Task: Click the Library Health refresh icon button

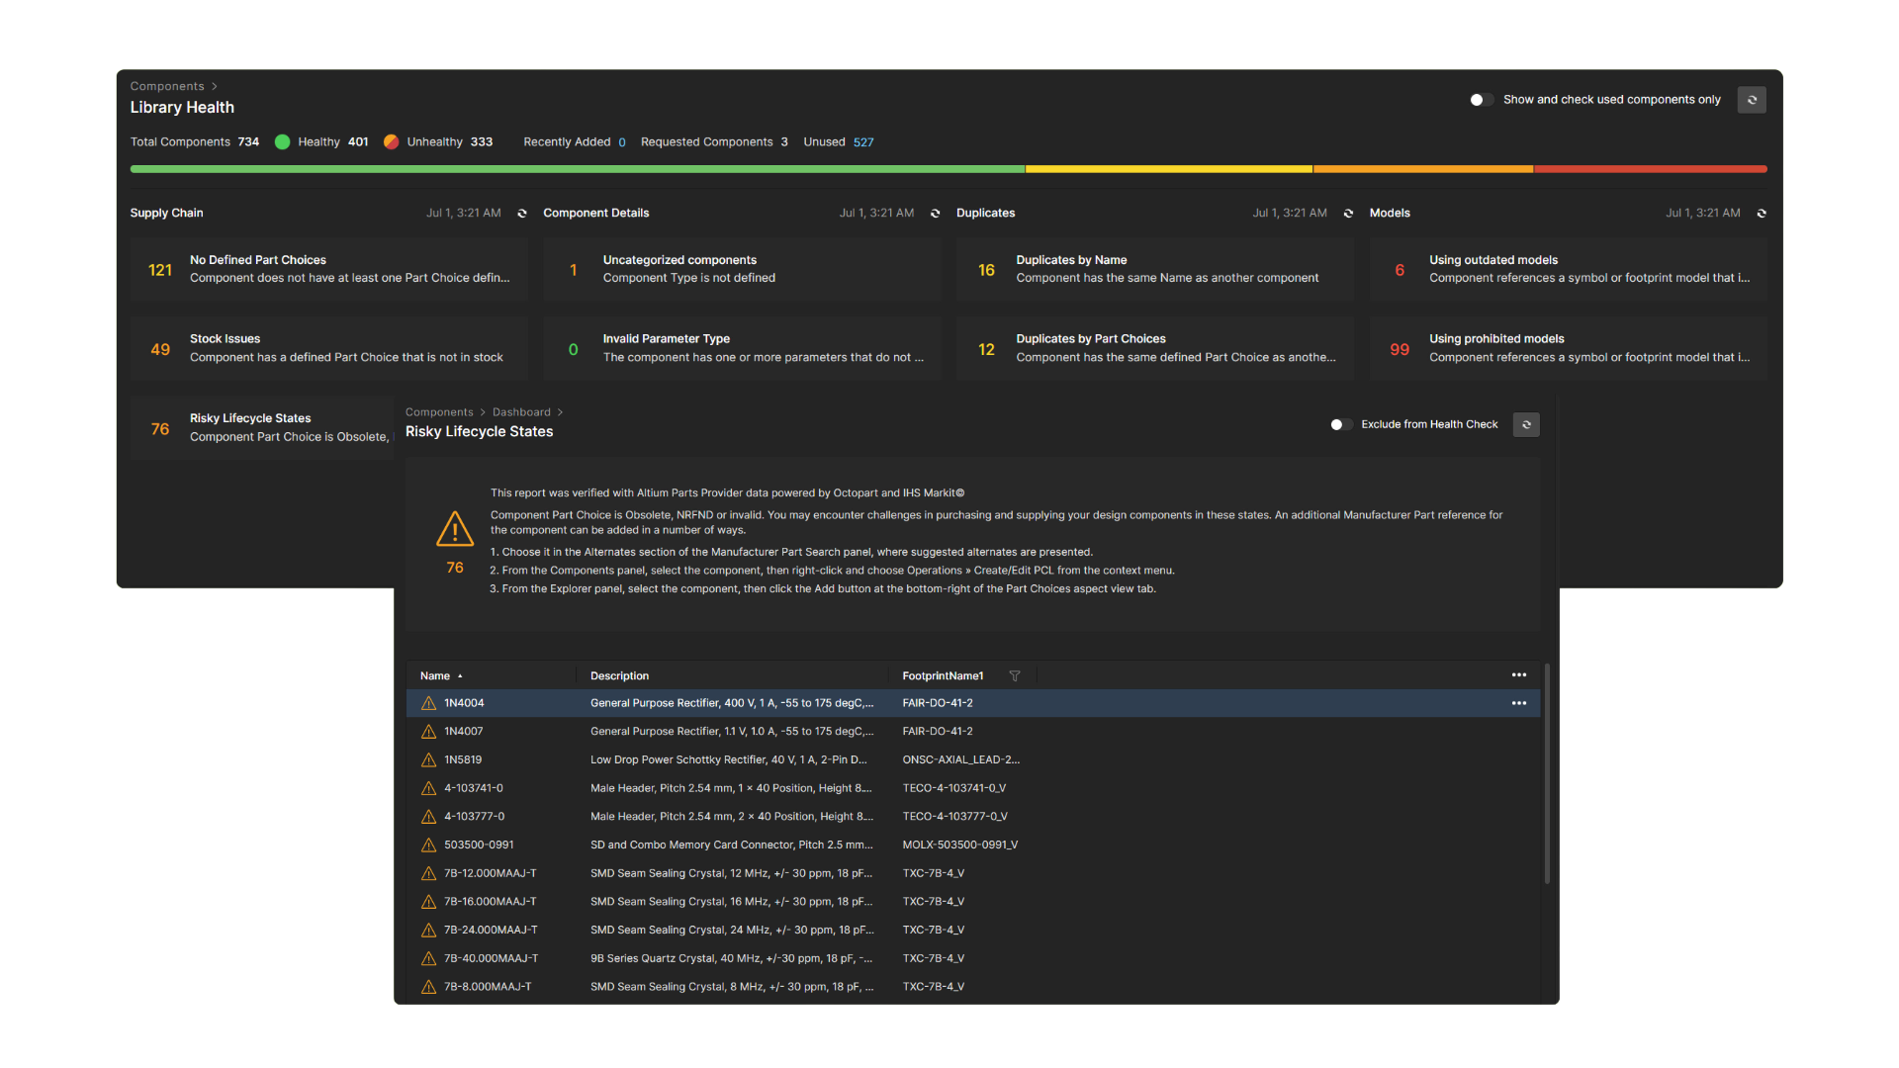Action: click(1752, 100)
